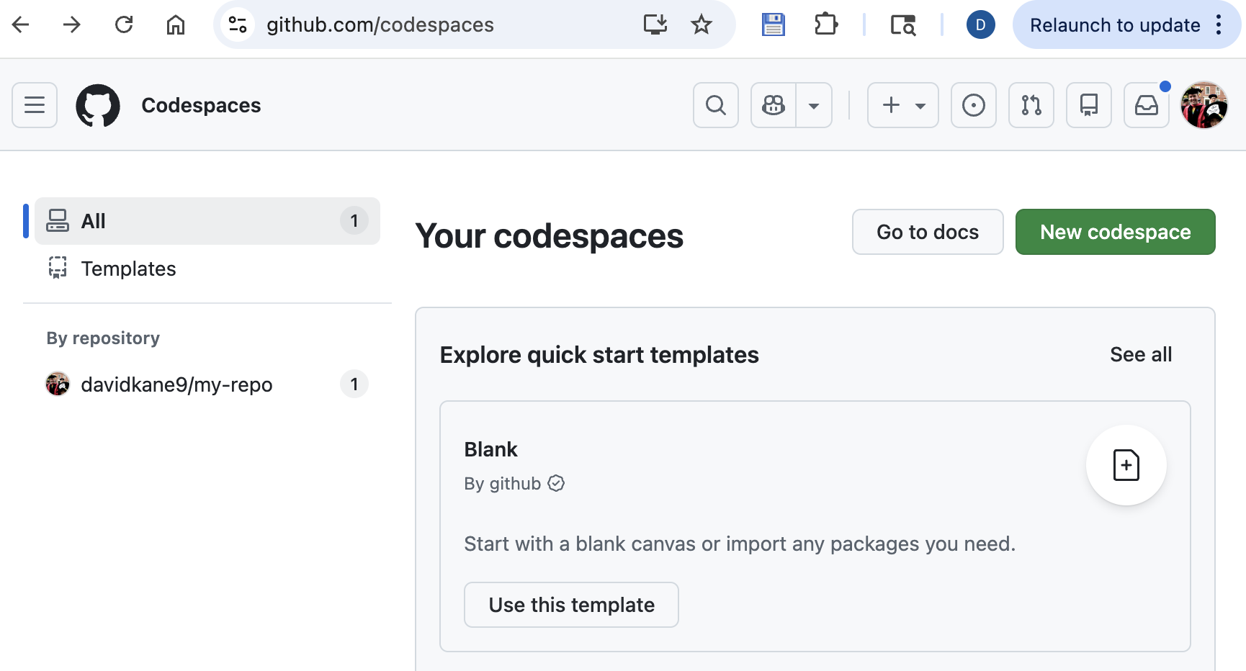Image resolution: width=1246 pixels, height=671 pixels.
Task: Open the notifications inbox icon
Action: 1146,105
